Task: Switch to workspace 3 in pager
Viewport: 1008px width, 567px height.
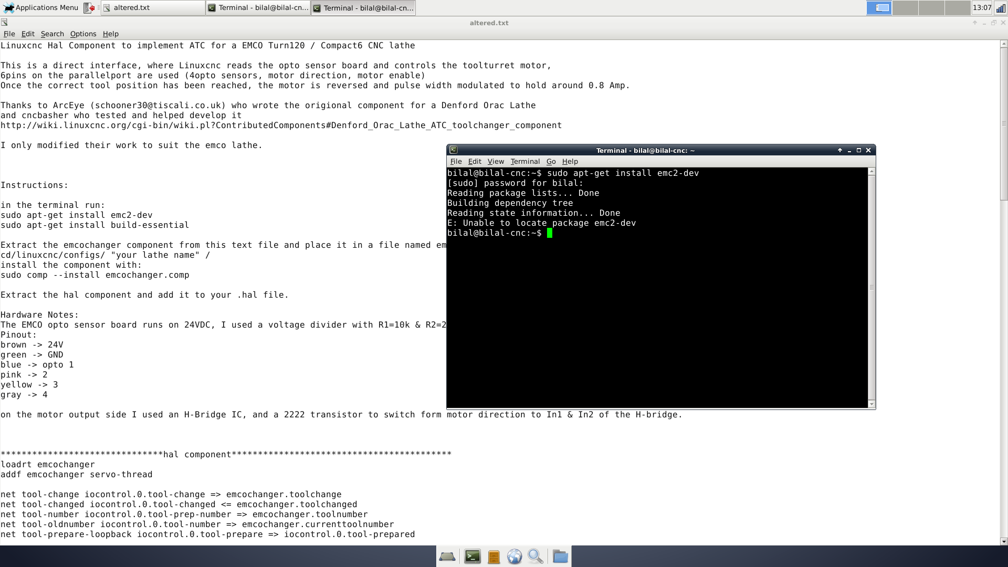Action: pos(931,8)
